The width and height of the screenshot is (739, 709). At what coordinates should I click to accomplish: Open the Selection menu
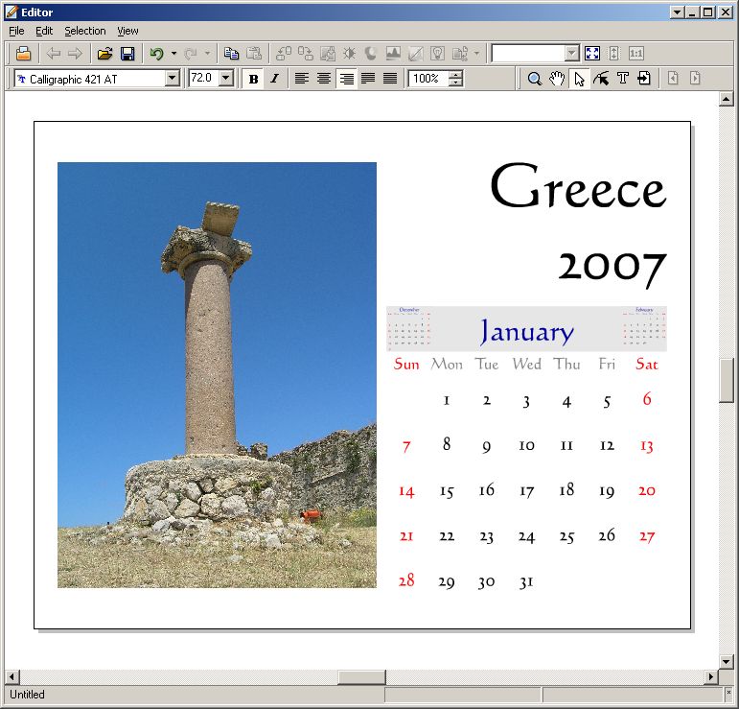click(84, 31)
